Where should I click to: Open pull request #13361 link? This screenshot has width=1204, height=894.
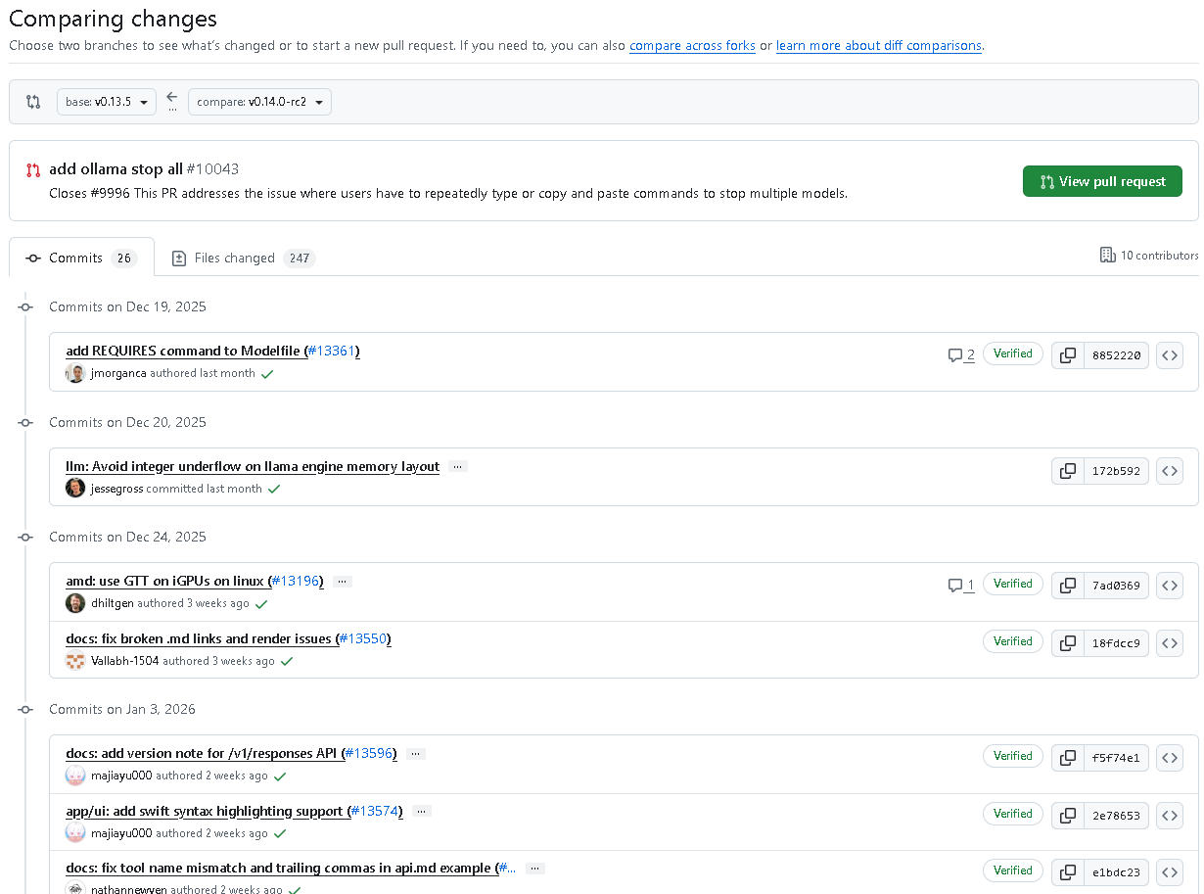pyautogui.click(x=332, y=352)
